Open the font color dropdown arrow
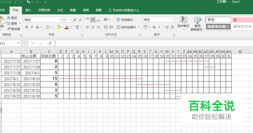Screen dimensions: 253x133 [x=71, y=27]
